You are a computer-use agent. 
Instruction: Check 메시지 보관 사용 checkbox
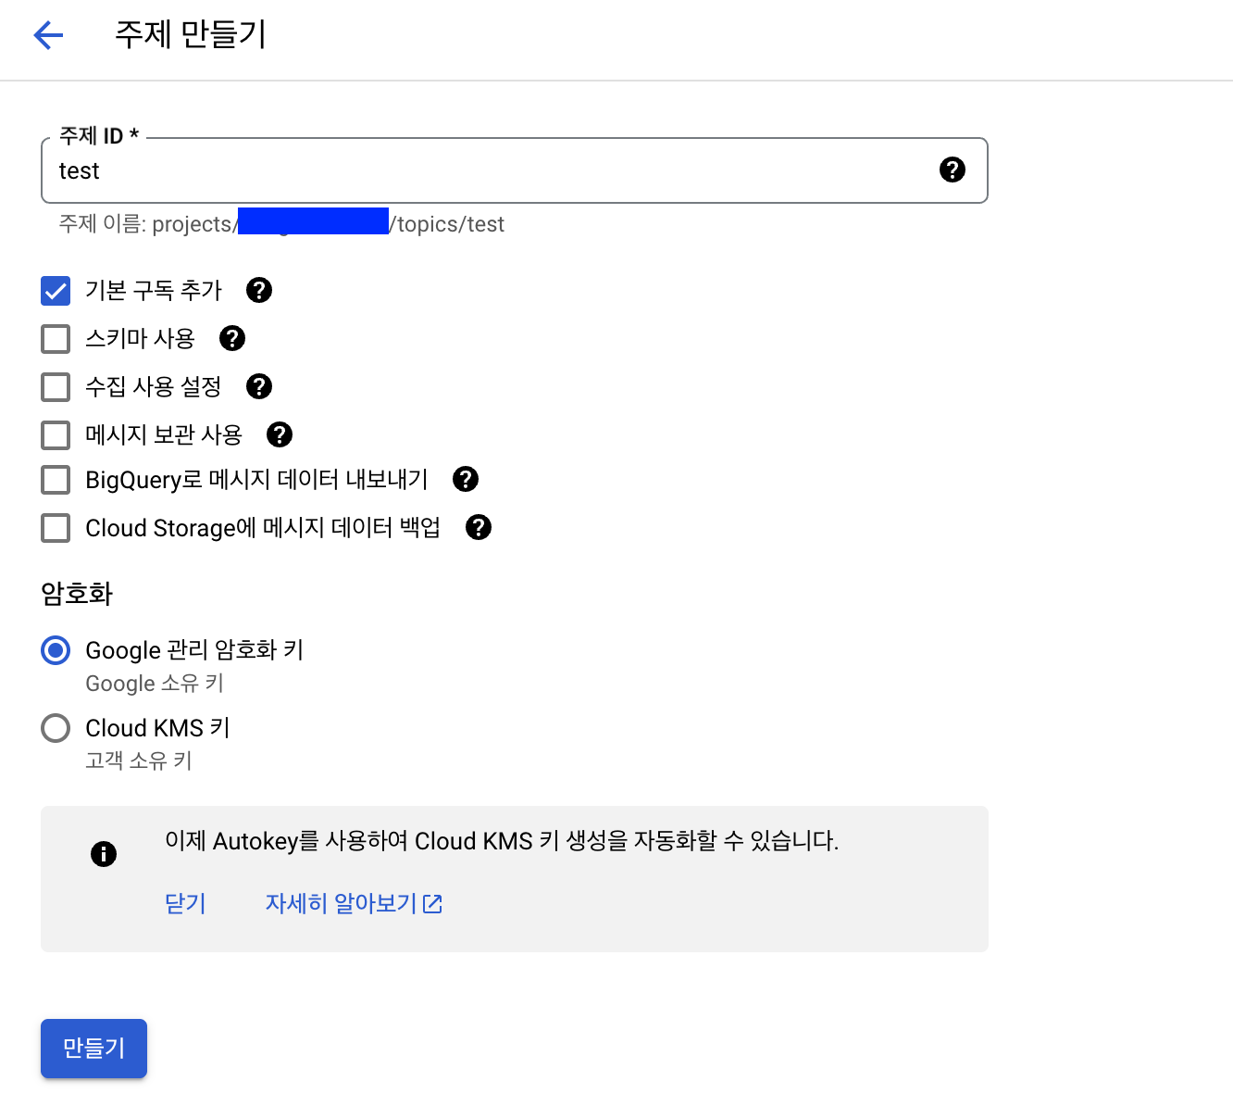click(56, 435)
